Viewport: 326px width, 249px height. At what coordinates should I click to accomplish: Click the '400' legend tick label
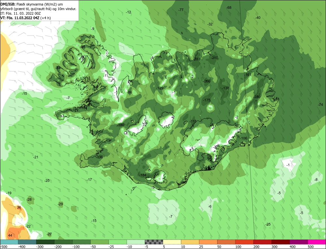point(292,247)
